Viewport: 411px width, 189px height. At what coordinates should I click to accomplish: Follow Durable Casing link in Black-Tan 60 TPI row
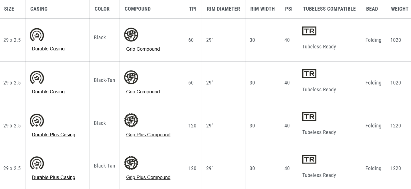pos(48,92)
